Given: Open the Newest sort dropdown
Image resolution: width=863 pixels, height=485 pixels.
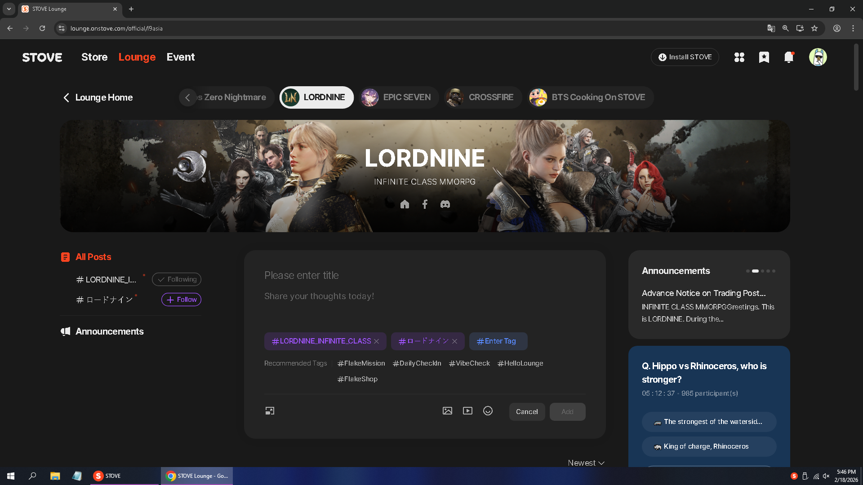Looking at the screenshot, I should click(x=586, y=463).
